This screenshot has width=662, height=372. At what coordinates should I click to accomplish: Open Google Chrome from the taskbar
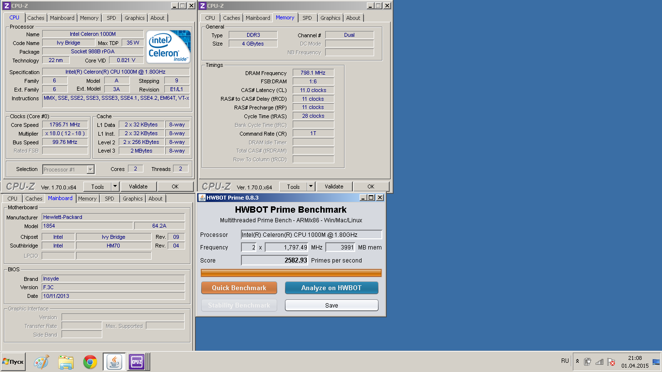(90, 362)
